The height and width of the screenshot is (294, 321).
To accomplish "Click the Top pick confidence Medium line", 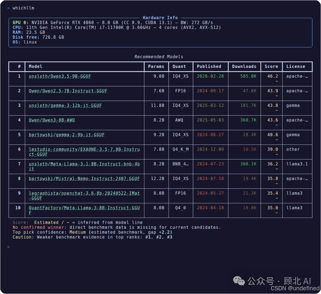I will point(92,232).
